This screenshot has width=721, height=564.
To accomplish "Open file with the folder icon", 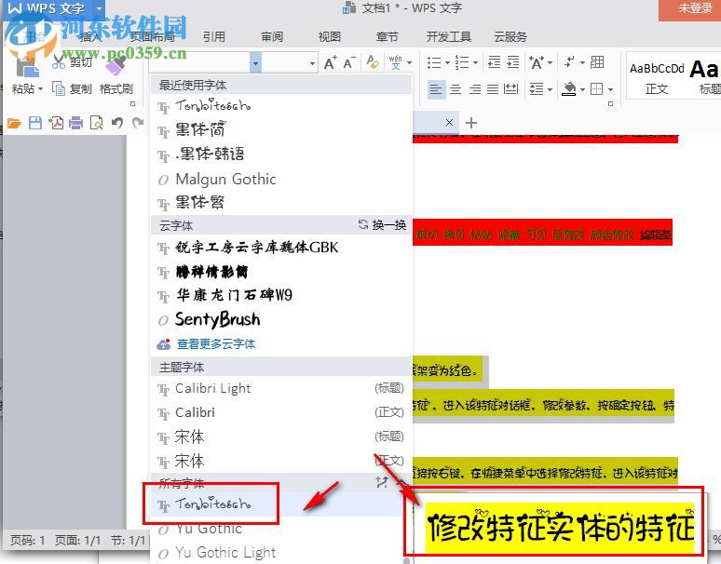I will tap(14, 123).
